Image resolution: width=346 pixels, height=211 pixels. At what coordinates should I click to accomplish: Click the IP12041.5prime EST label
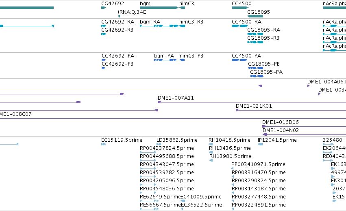[x=277, y=140]
